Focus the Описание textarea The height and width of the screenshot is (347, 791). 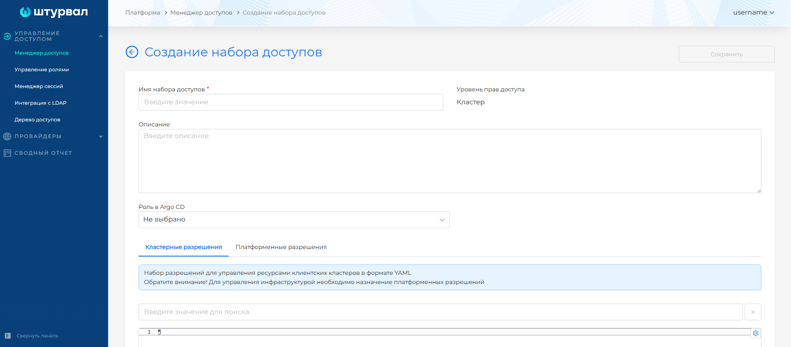point(450,161)
